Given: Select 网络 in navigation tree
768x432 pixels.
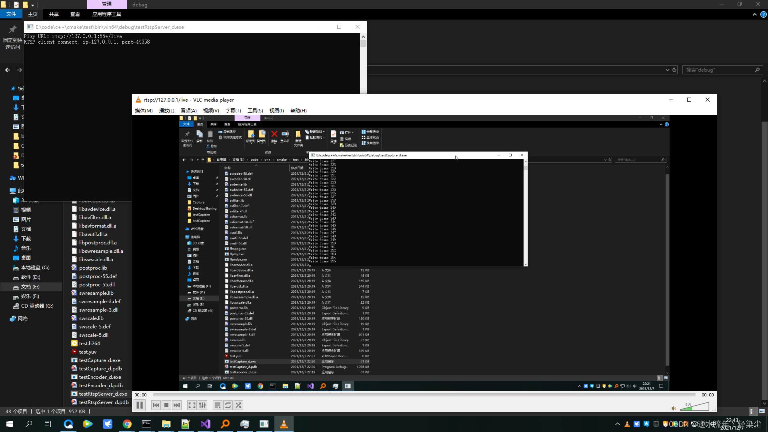Looking at the screenshot, I should pyautogui.click(x=23, y=319).
